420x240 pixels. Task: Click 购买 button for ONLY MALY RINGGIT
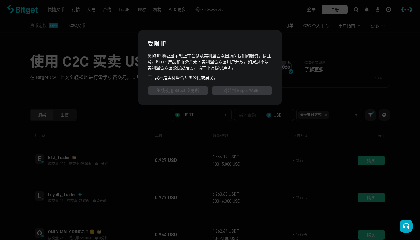[371, 235]
